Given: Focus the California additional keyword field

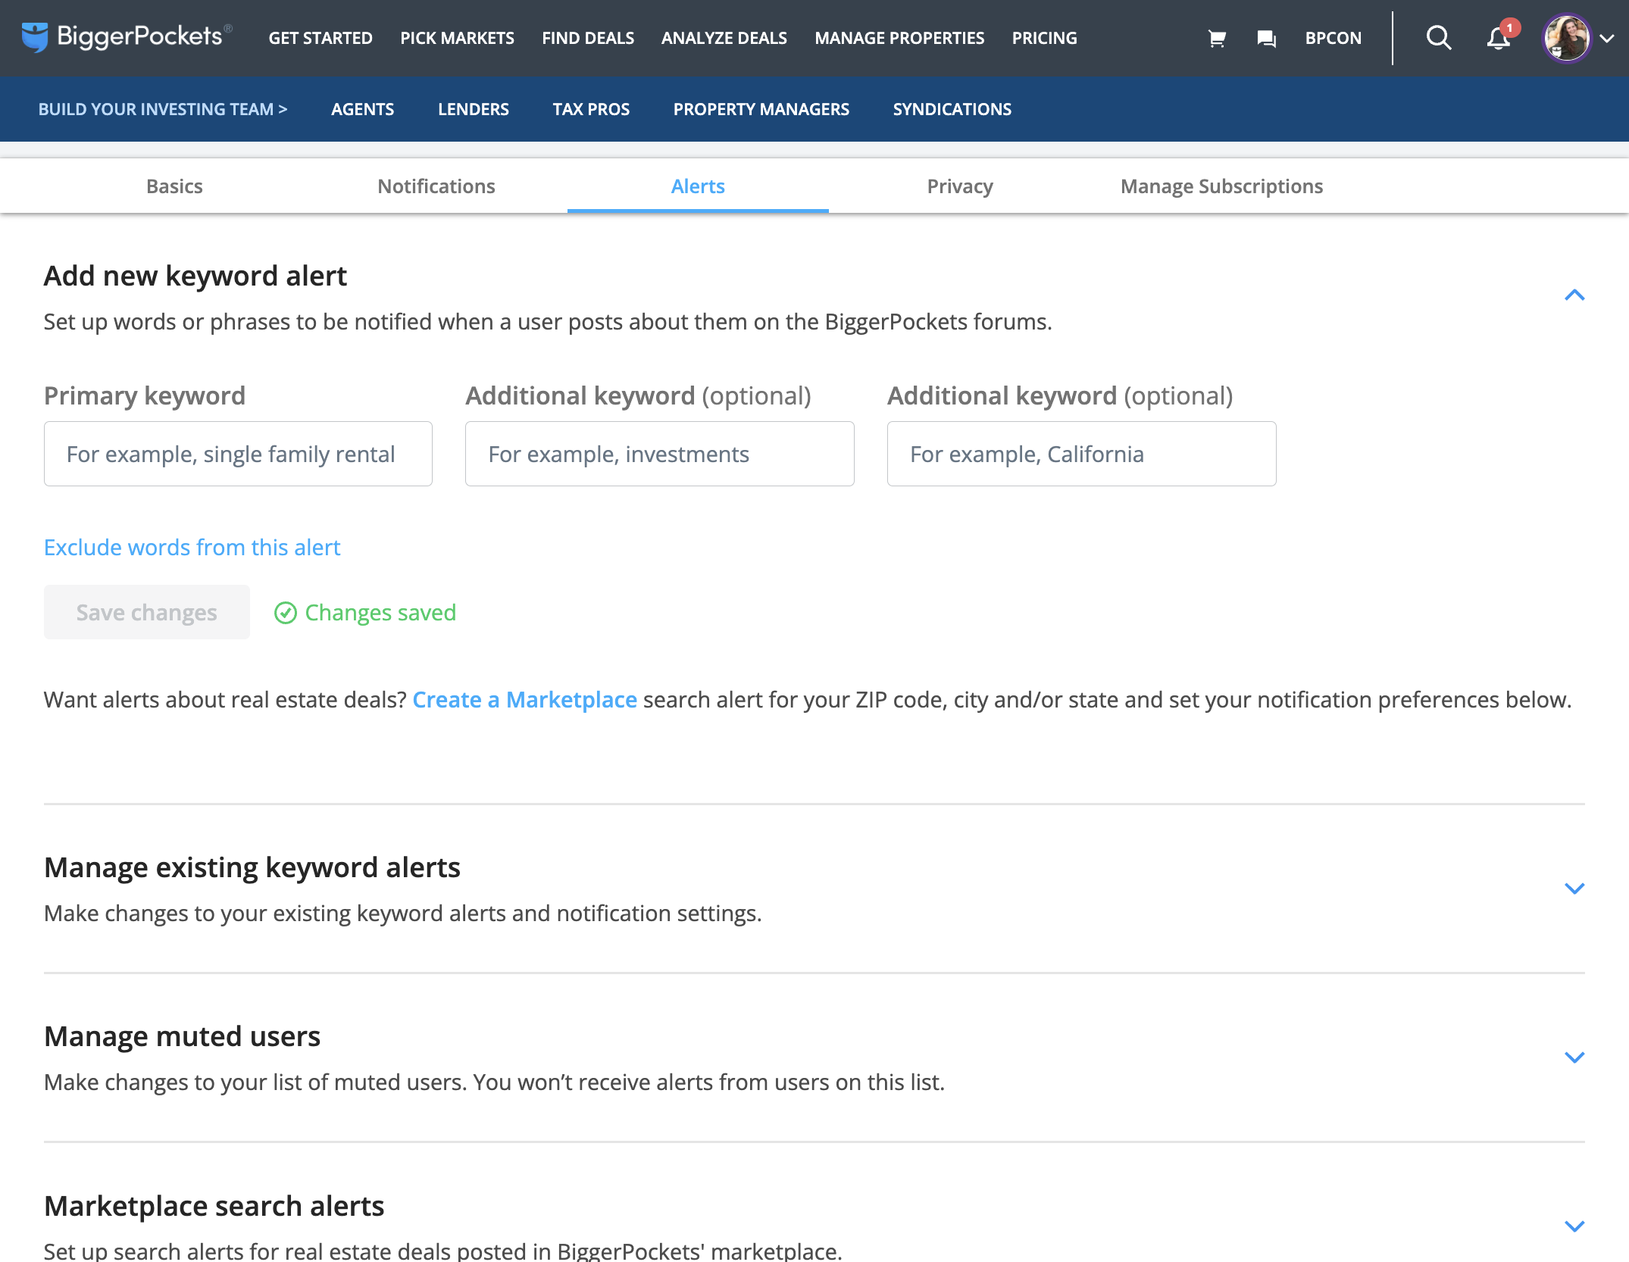Looking at the screenshot, I should point(1081,454).
